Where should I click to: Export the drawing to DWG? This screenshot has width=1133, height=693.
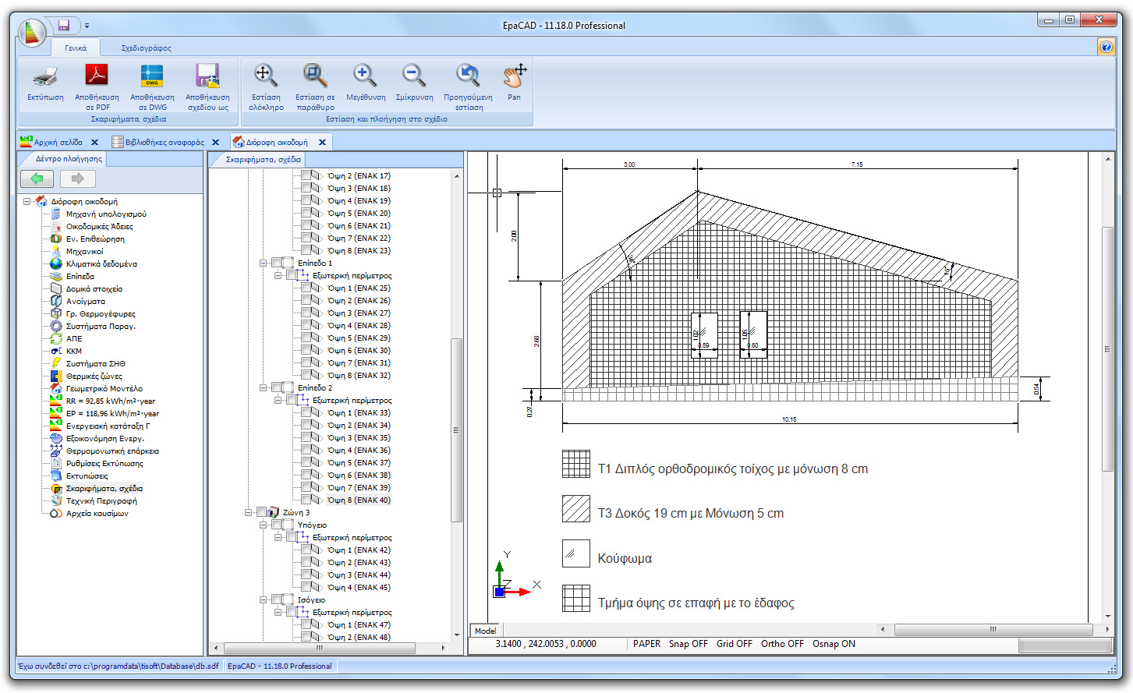(x=151, y=82)
